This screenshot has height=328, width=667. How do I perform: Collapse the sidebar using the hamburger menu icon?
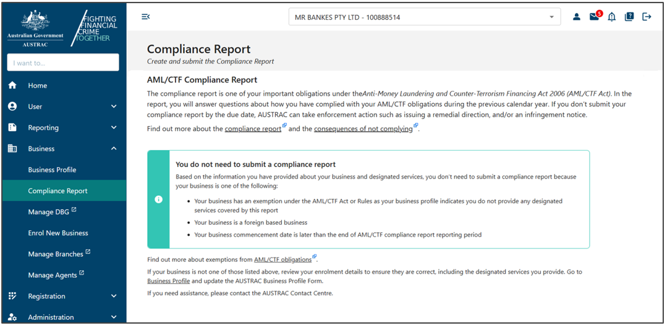coord(145,17)
